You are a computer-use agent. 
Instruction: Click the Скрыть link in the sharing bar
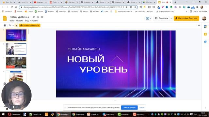(141, 108)
